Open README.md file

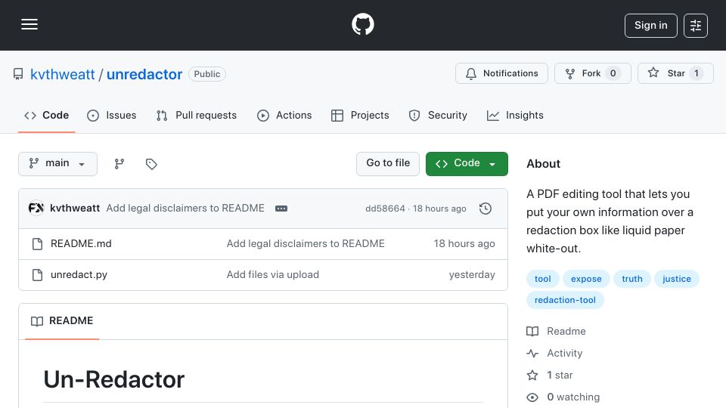point(81,244)
